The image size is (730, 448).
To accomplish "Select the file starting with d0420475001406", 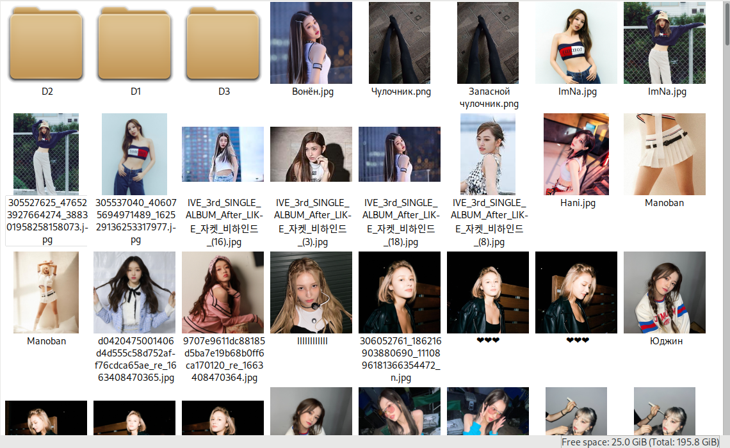I will [134, 292].
